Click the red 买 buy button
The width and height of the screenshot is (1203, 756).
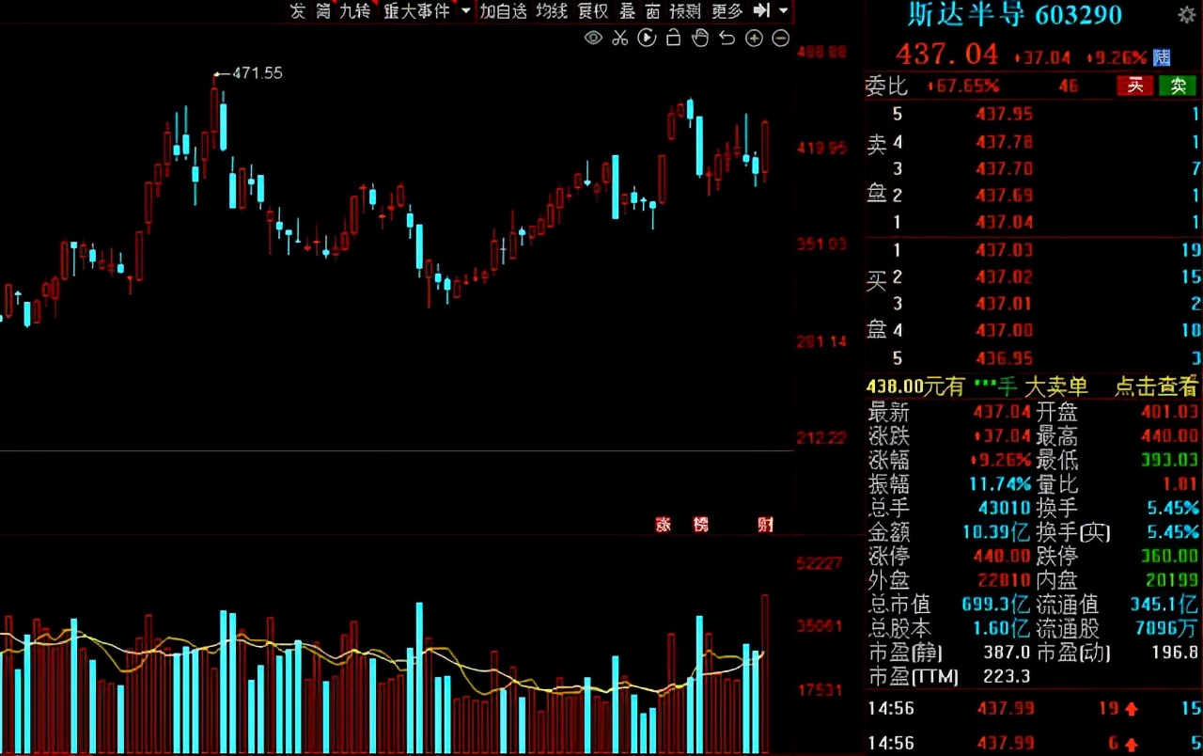1135,86
